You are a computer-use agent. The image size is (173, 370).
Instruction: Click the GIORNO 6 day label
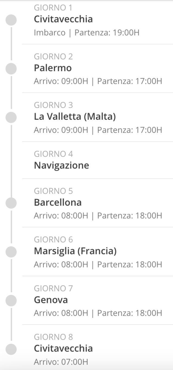coord(53,240)
